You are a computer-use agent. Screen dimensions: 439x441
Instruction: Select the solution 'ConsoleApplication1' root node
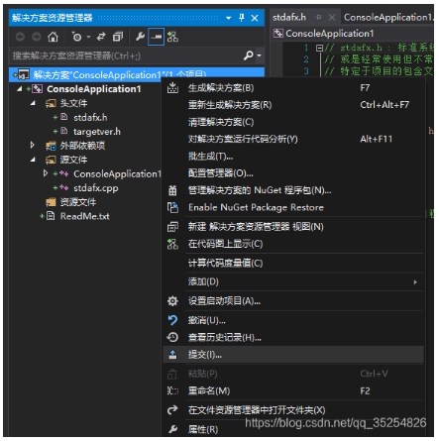pos(137,74)
